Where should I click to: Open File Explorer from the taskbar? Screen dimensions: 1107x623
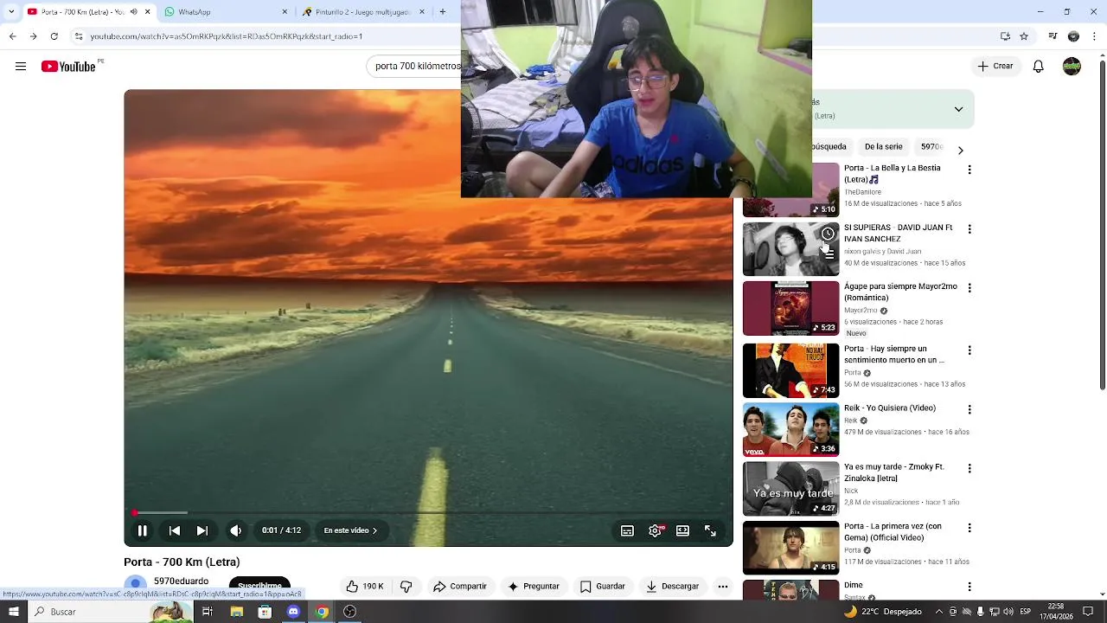(236, 612)
